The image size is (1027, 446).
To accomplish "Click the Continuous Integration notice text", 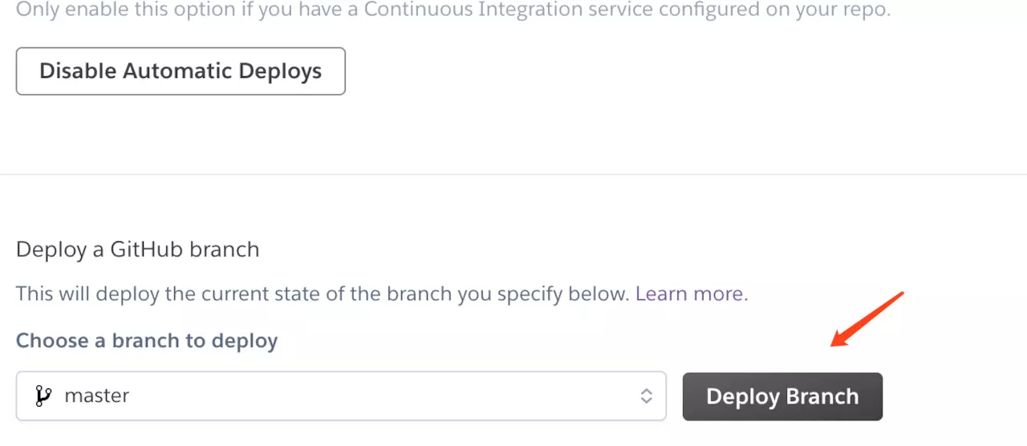I will click(x=453, y=10).
